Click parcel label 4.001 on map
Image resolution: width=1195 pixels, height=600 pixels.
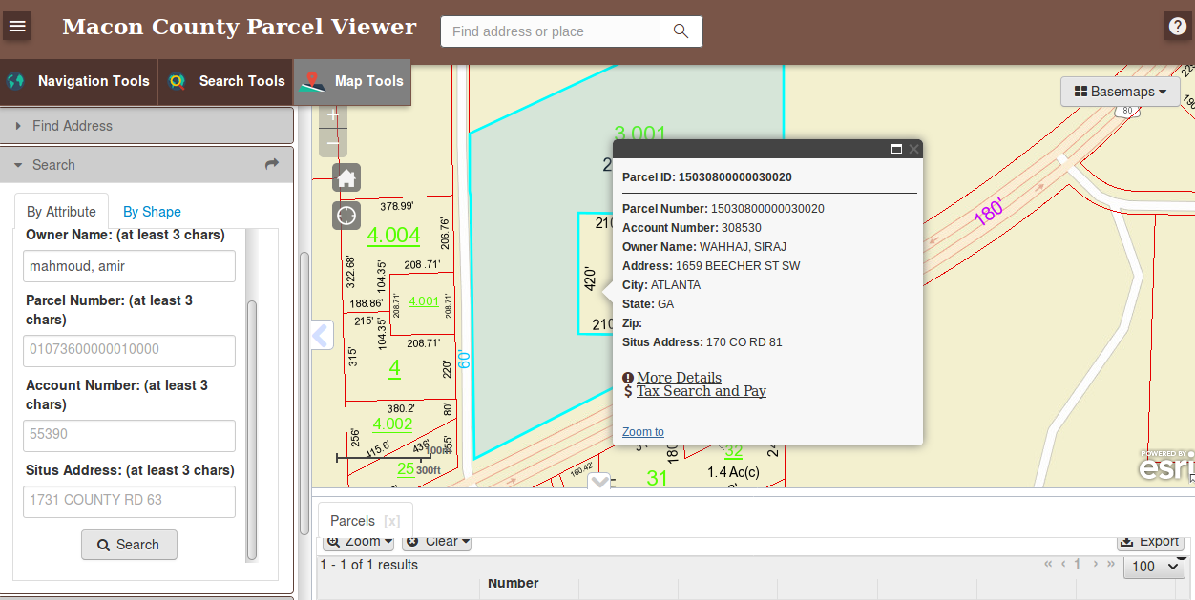click(424, 301)
